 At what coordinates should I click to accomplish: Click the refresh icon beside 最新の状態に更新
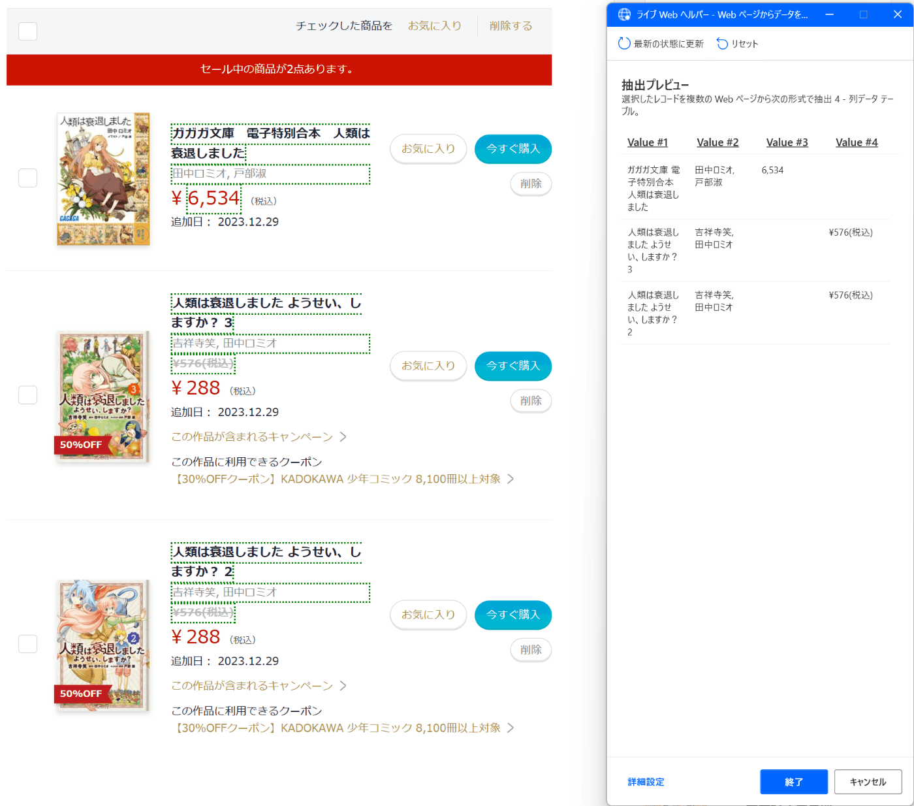tap(624, 44)
